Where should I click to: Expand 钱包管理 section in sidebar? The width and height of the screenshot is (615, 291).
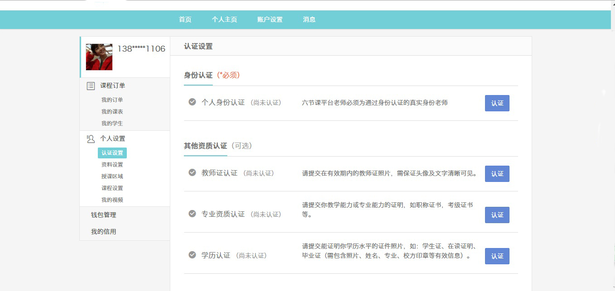click(x=104, y=215)
